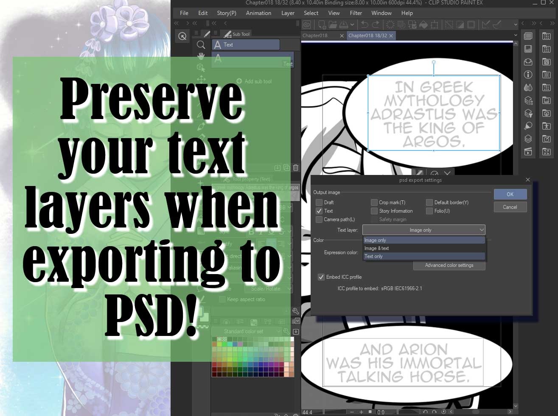
Task: Select the Zoom magnifier tool
Action: 201,44
